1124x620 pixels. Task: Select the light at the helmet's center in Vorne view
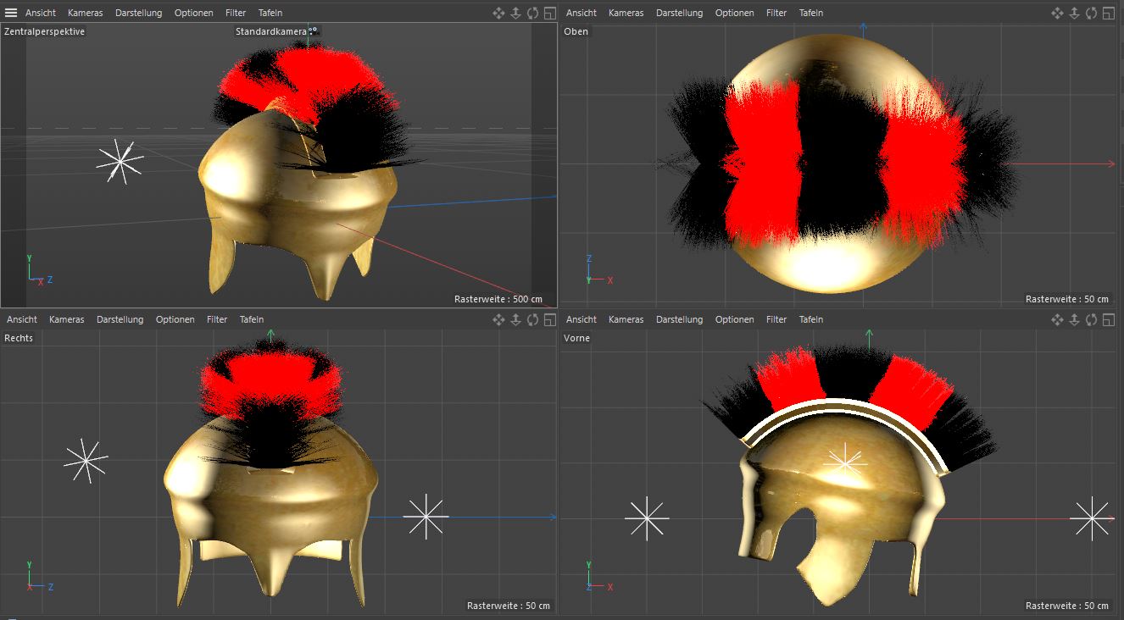coord(844,462)
